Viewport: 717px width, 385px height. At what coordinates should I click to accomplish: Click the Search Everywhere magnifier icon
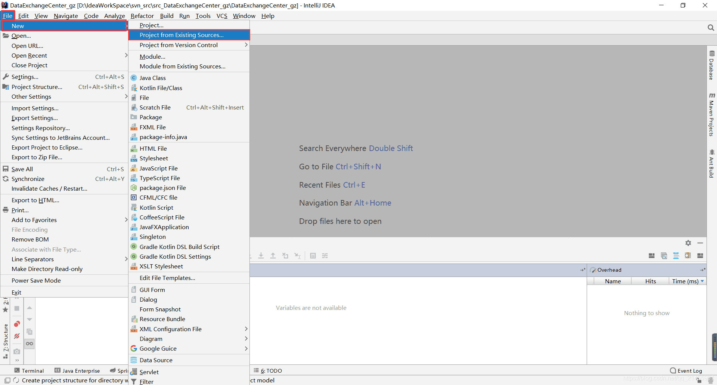(711, 28)
